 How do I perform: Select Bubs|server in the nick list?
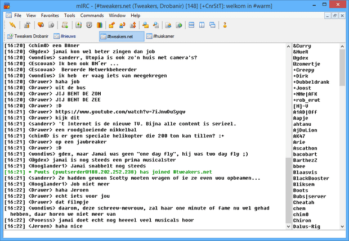click(310, 197)
